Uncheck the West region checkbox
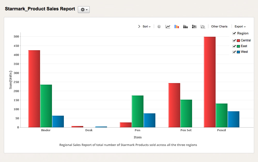258x162 pixels. pyautogui.click(x=234, y=52)
